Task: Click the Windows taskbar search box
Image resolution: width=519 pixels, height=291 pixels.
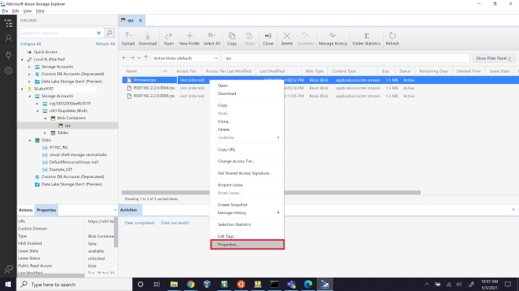Action: click(75, 285)
